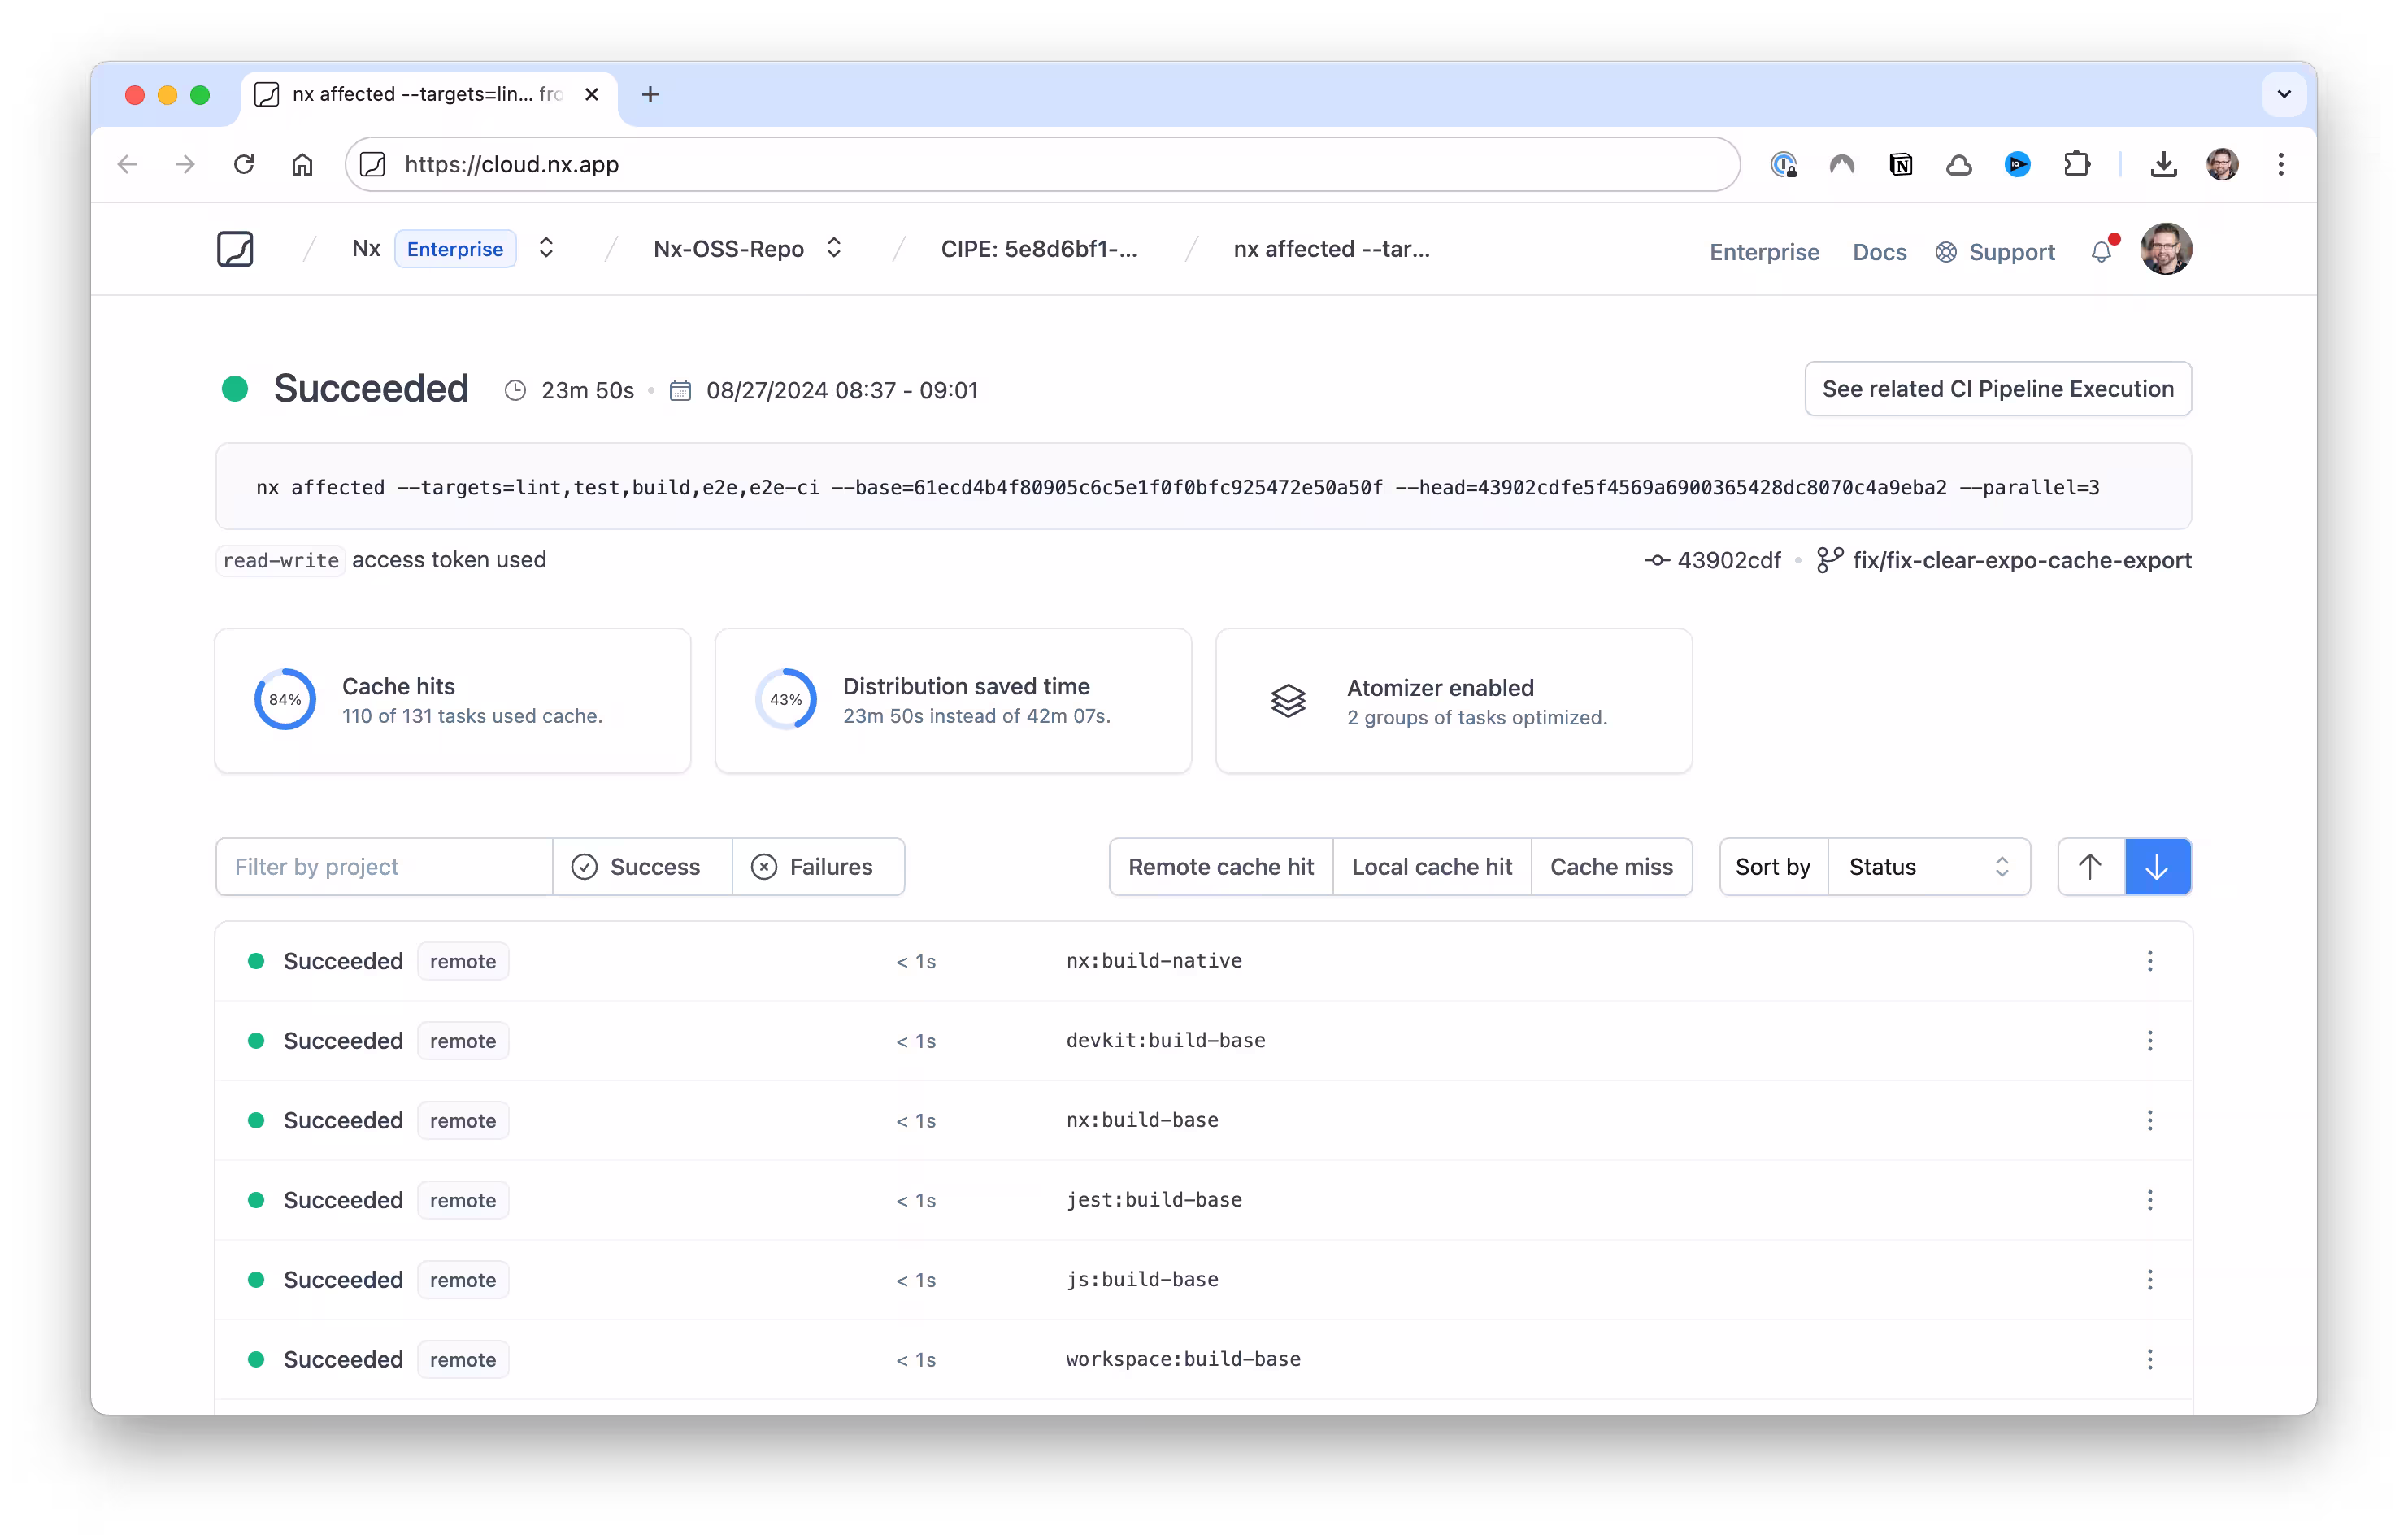Open the Status sort dropdown
Viewport: 2408px width, 1535px height.
tap(1929, 866)
